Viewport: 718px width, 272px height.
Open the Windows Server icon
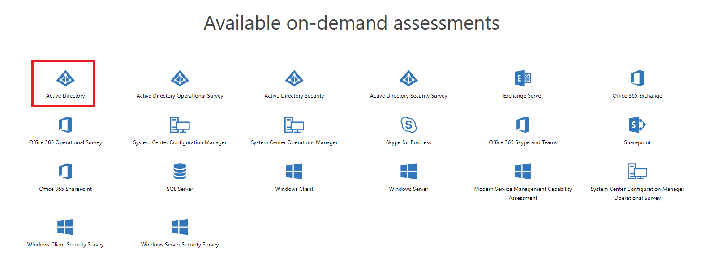[408, 171]
